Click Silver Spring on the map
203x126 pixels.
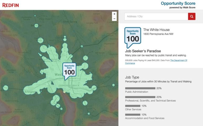click(69, 21)
